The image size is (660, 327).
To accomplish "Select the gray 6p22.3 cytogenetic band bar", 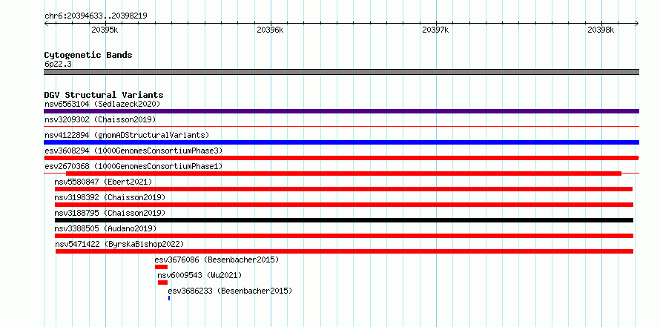I will click(341, 72).
